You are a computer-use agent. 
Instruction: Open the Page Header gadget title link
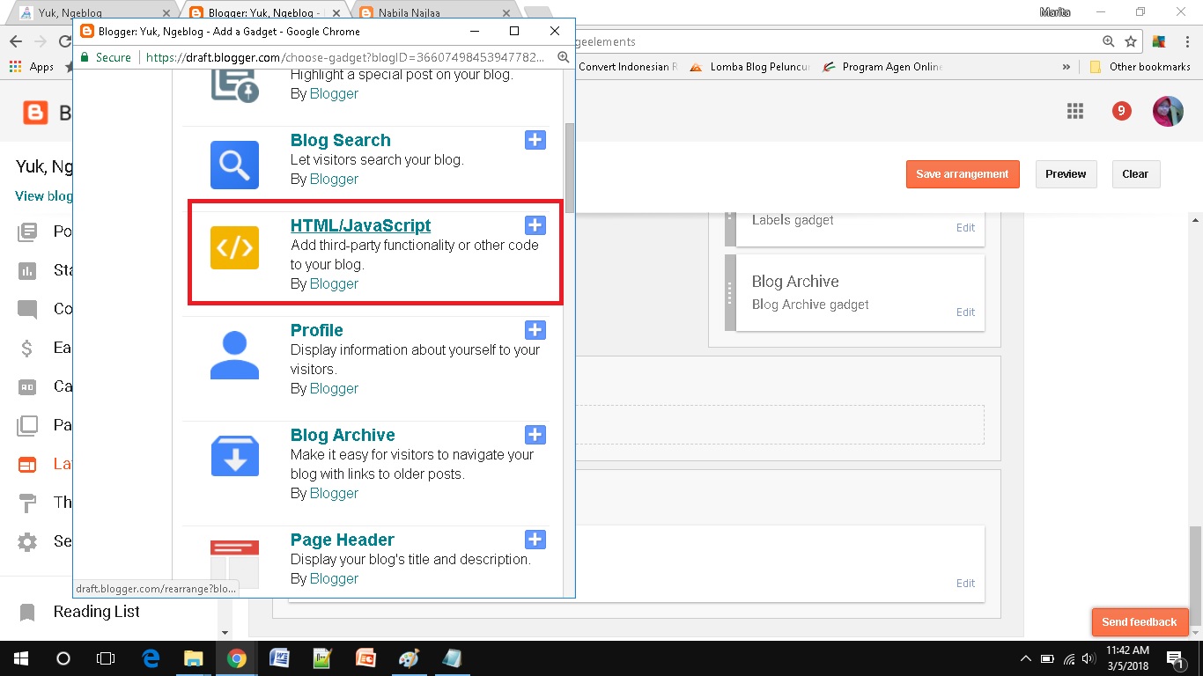(x=343, y=540)
